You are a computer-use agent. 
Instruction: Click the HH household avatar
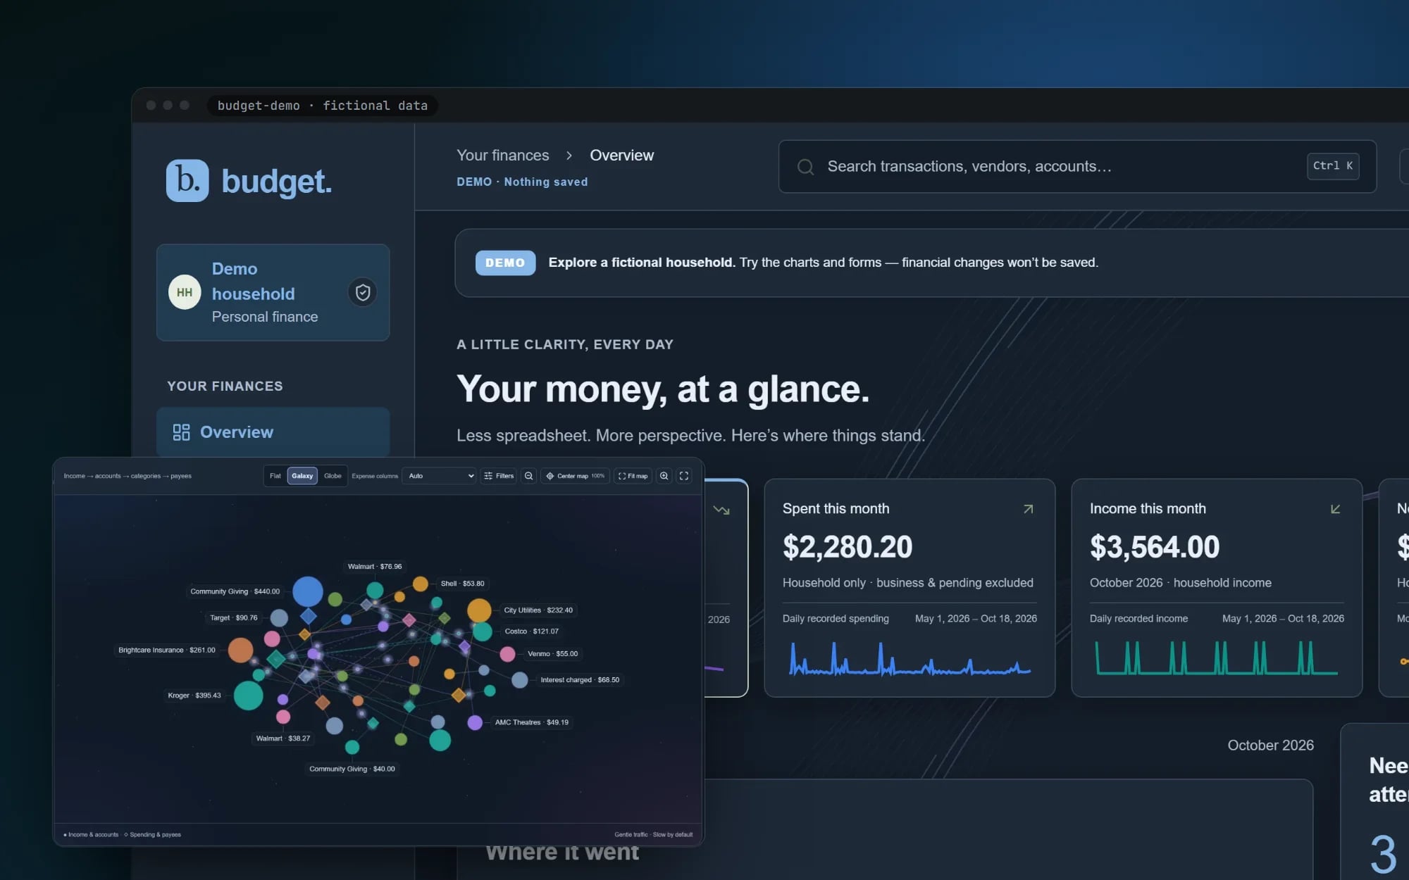pos(185,292)
